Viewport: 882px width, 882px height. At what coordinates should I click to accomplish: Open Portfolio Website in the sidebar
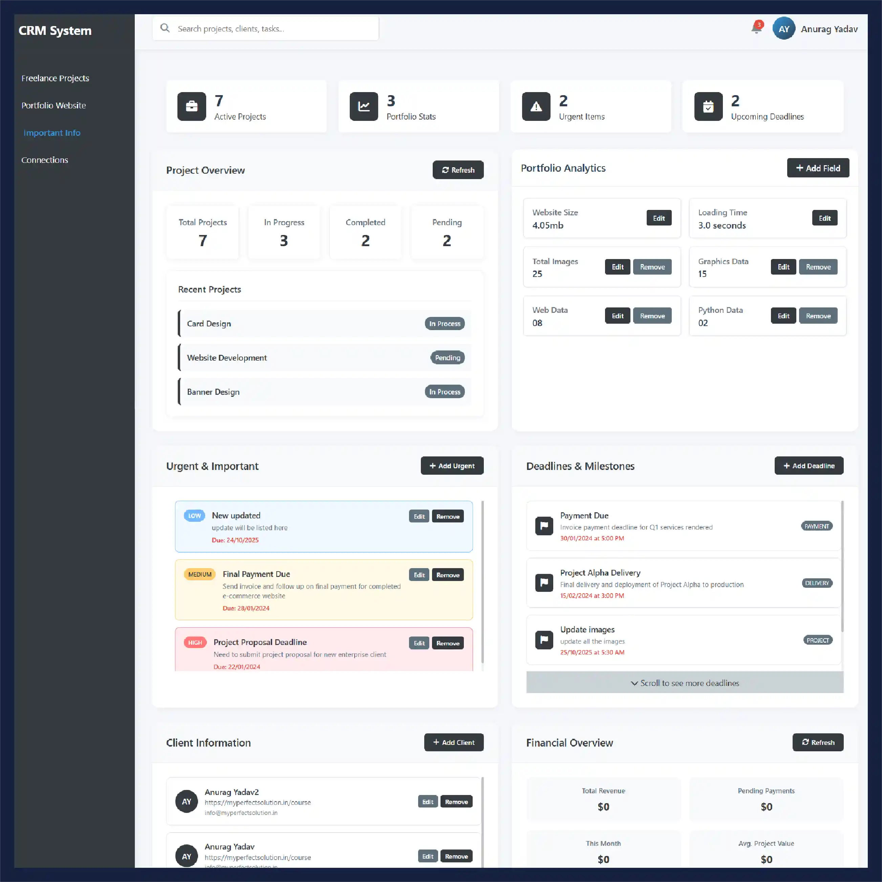point(53,105)
